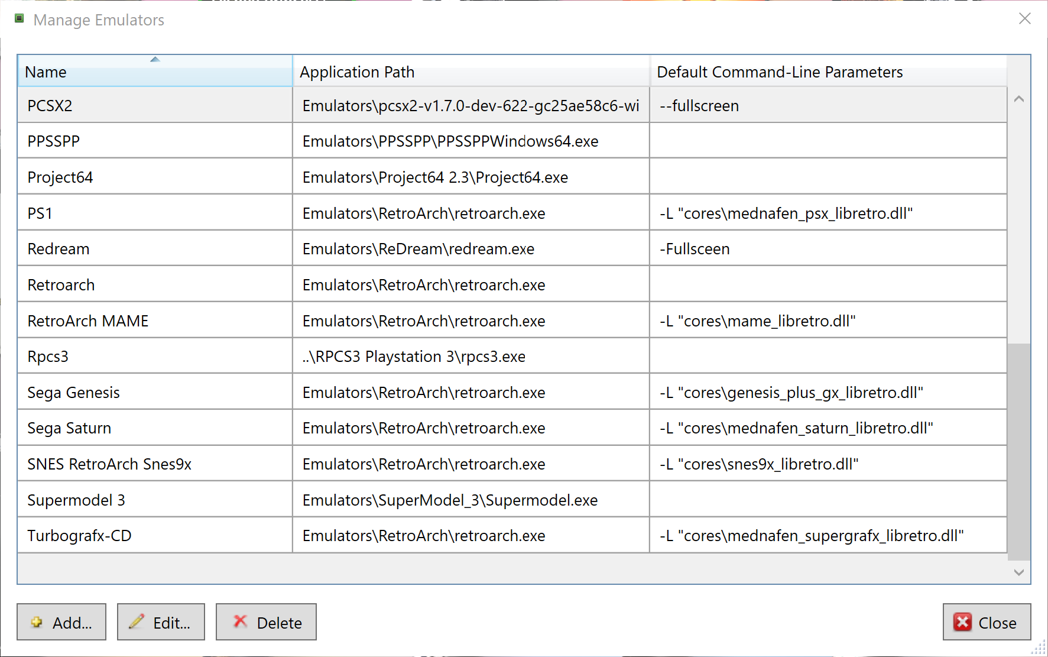Click the Add button's plus icon
The width and height of the screenshot is (1048, 657).
(x=37, y=622)
